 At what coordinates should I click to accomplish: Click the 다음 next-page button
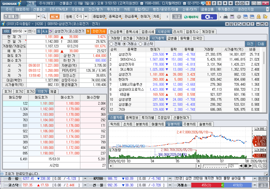tap(261, 44)
